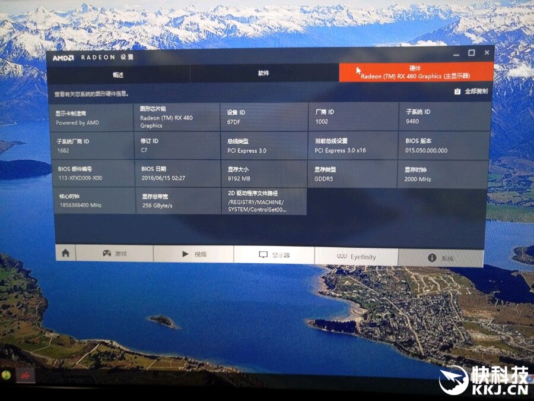534x401 pixels.
Task: Select the 显存类型 value "GDDR5"
Action: click(323, 178)
